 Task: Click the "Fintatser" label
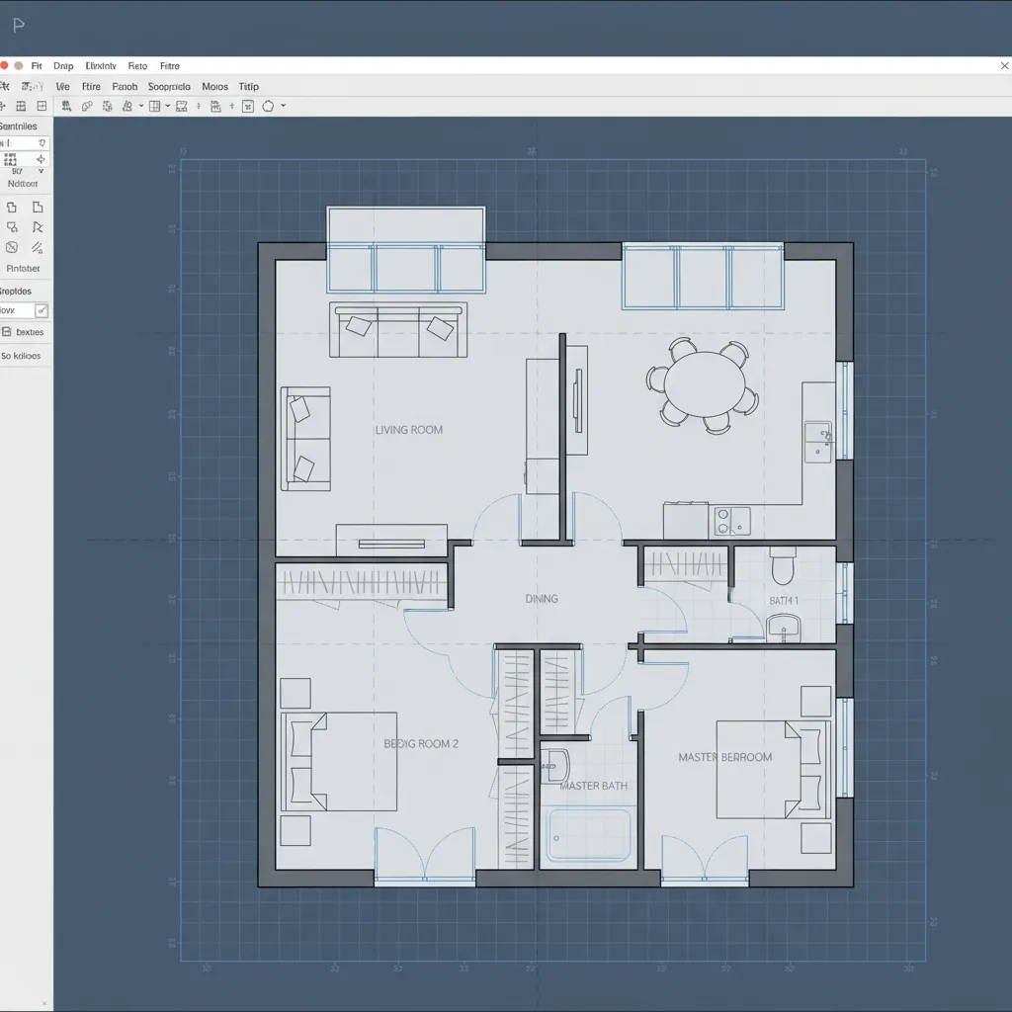[24, 268]
